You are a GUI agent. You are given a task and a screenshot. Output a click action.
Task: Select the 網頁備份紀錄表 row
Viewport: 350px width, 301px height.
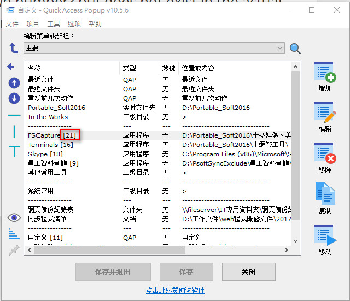coord(159,210)
